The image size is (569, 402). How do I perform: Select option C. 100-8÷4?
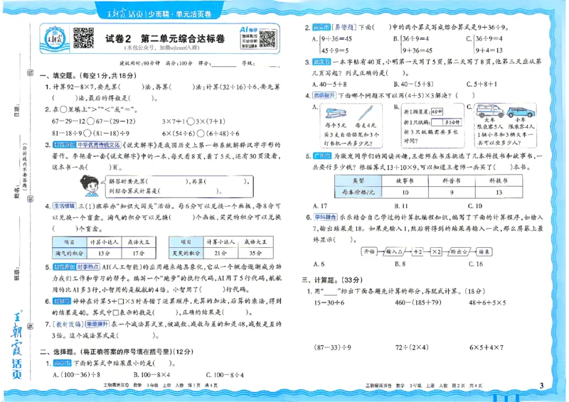pos(225,375)
